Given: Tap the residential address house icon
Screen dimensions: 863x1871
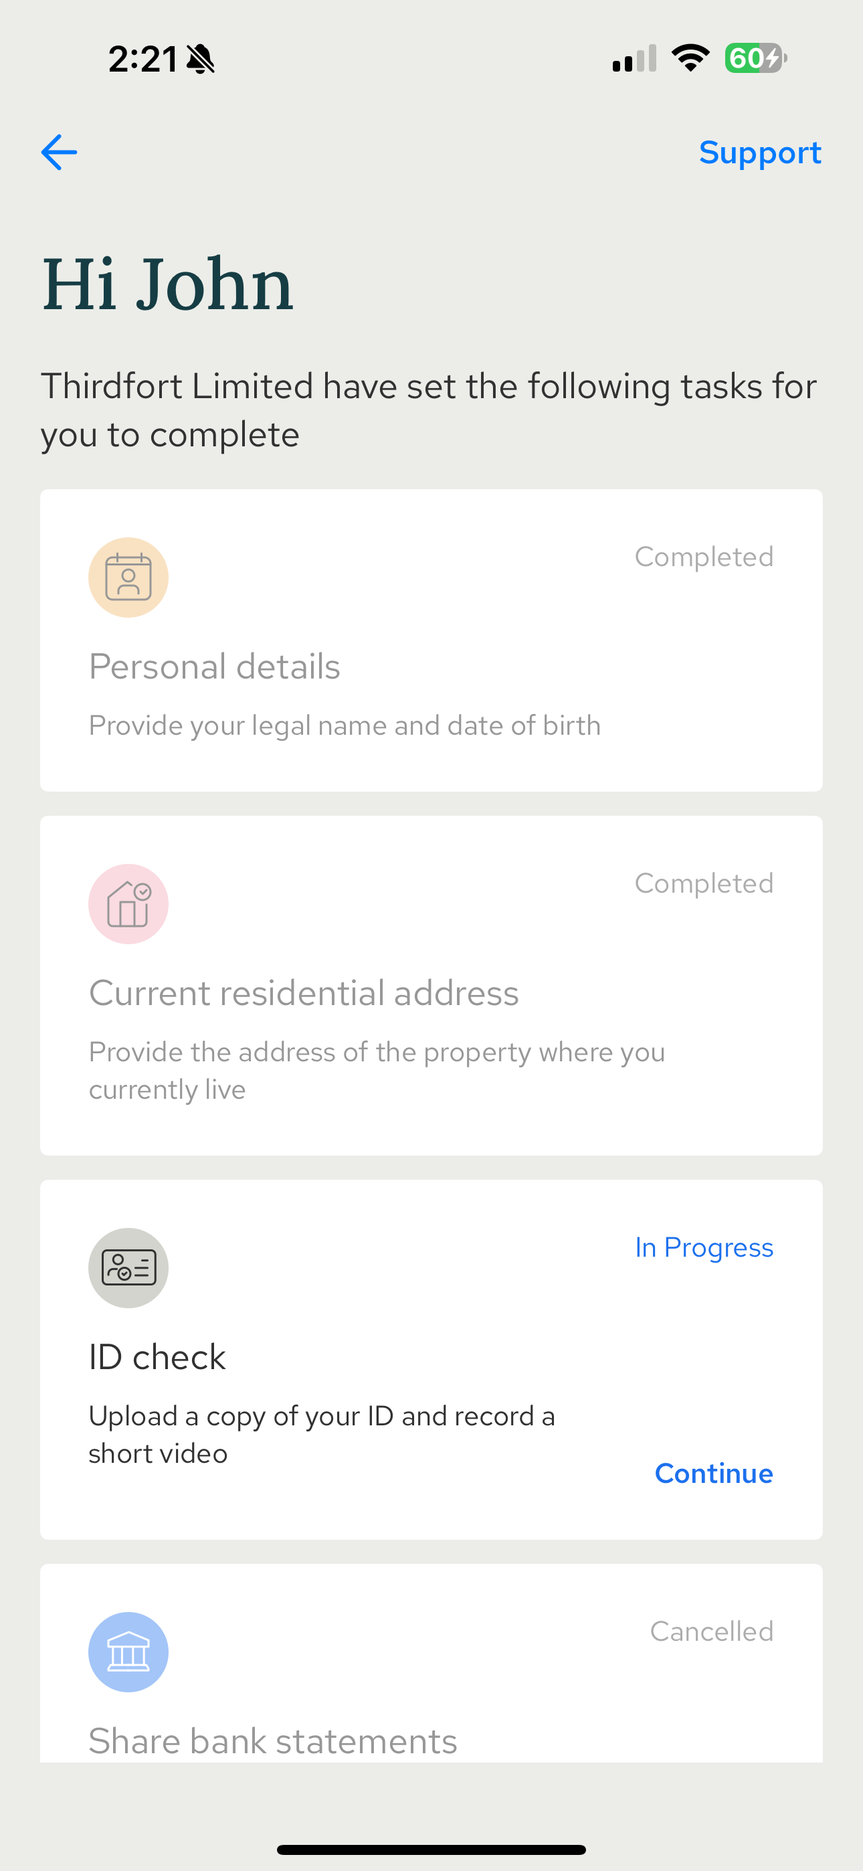Looking at the screenshot, I should (128, 903).
